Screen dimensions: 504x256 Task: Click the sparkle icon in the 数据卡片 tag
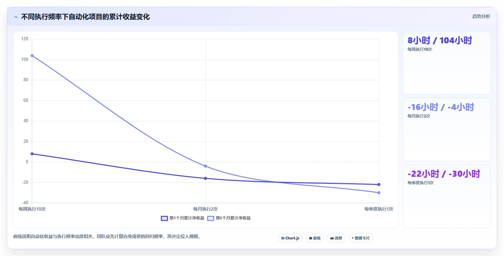[x=353, y=238]
